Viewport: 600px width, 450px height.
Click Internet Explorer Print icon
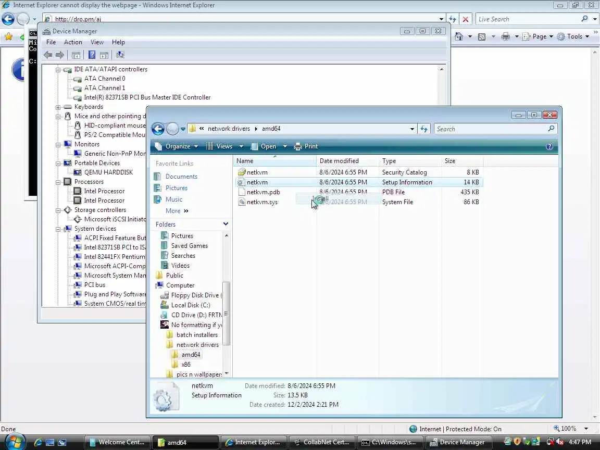point(506,36)
